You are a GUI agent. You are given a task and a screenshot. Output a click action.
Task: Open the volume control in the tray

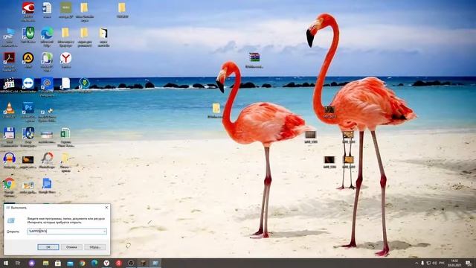(x=434, y=263)
